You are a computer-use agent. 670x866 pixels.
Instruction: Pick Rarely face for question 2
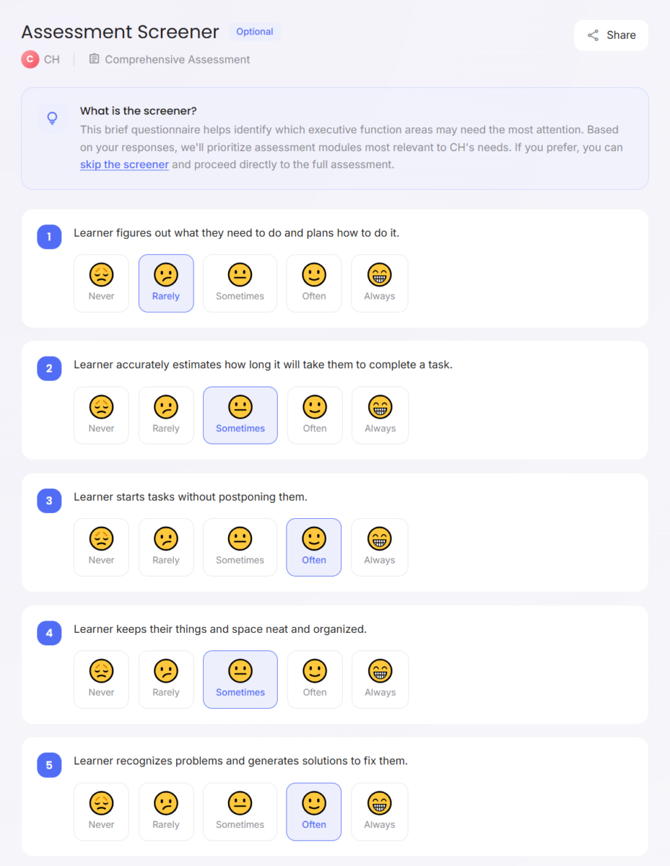point(166,415)
